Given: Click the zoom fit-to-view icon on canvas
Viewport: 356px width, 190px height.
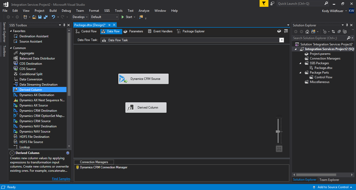Looking at the screenshot, I should click(279, 149).
